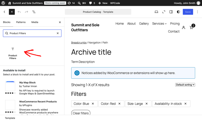The height and width of the screenshot is (121, 202).
Task: Remove the Color: Red filter chip
Action: tap(119, 104)
